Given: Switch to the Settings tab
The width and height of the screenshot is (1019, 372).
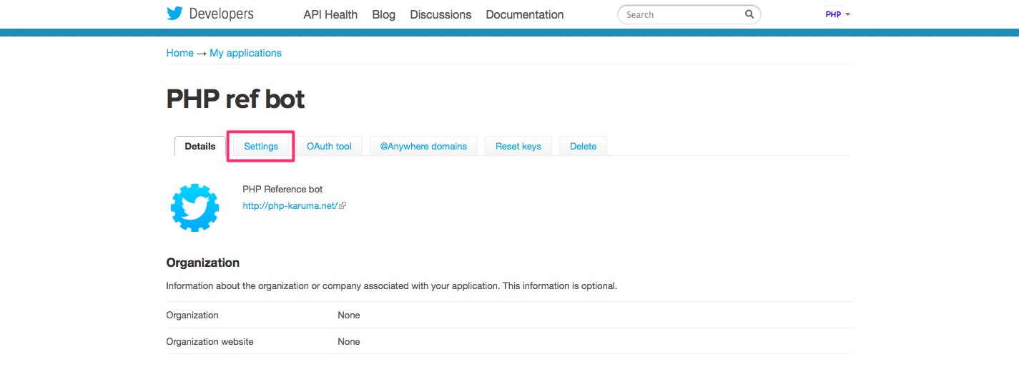Looking at the screenshot, I should click(x=261, y=146).
